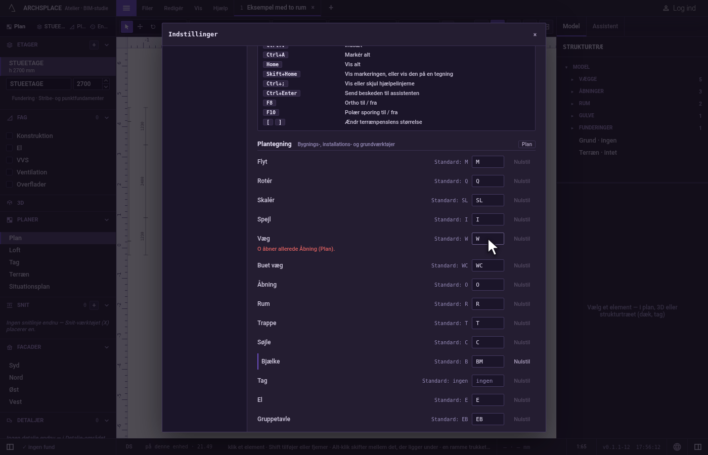Click the ARCHSPLACE triangle logo
Viewport: 708px width, 455px height.
pos(12,8)
